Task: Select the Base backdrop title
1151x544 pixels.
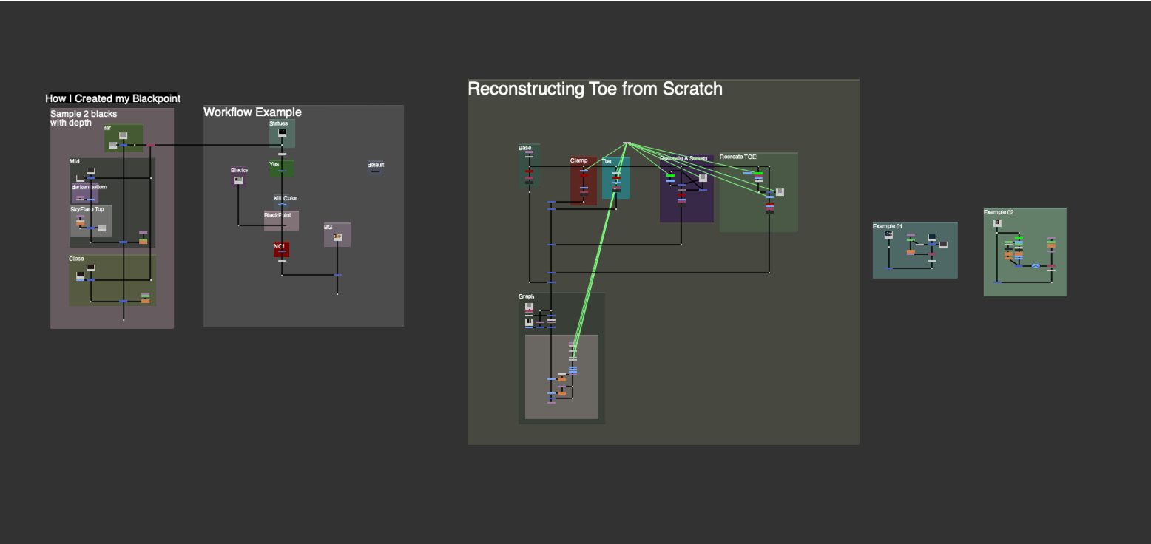Action: pos(524,148)
